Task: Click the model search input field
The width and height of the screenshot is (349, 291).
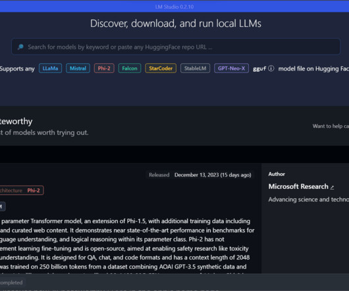Action: pyautogui.click(x=176, y=47)
